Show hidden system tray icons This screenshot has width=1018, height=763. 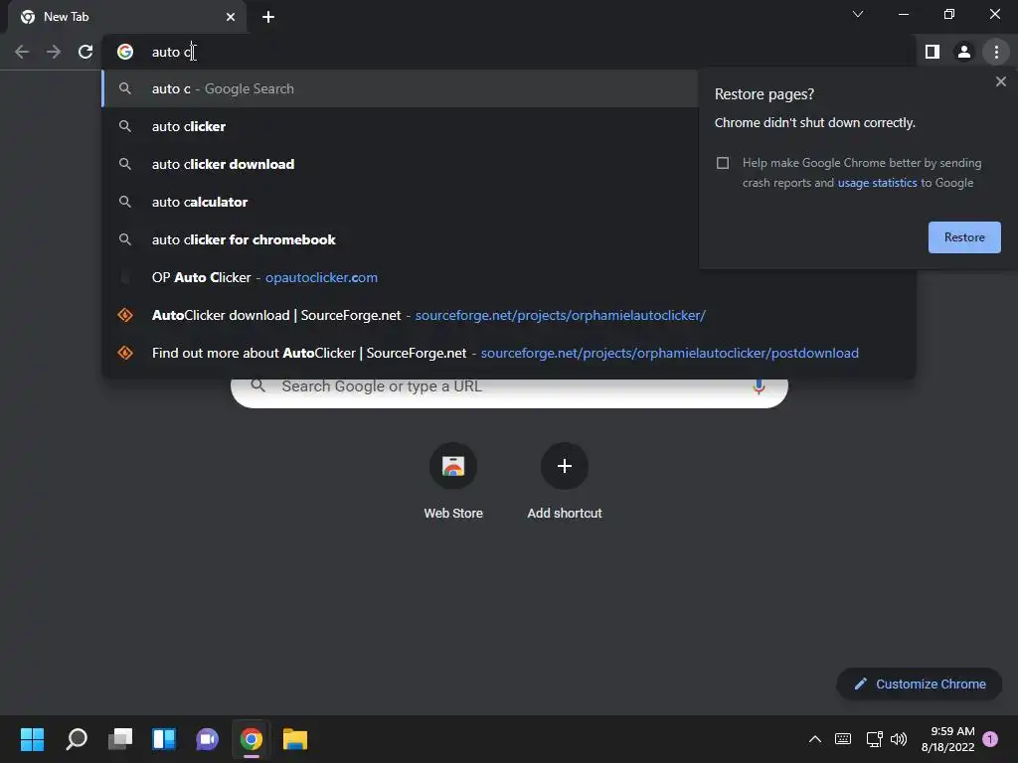pos(815,739)
